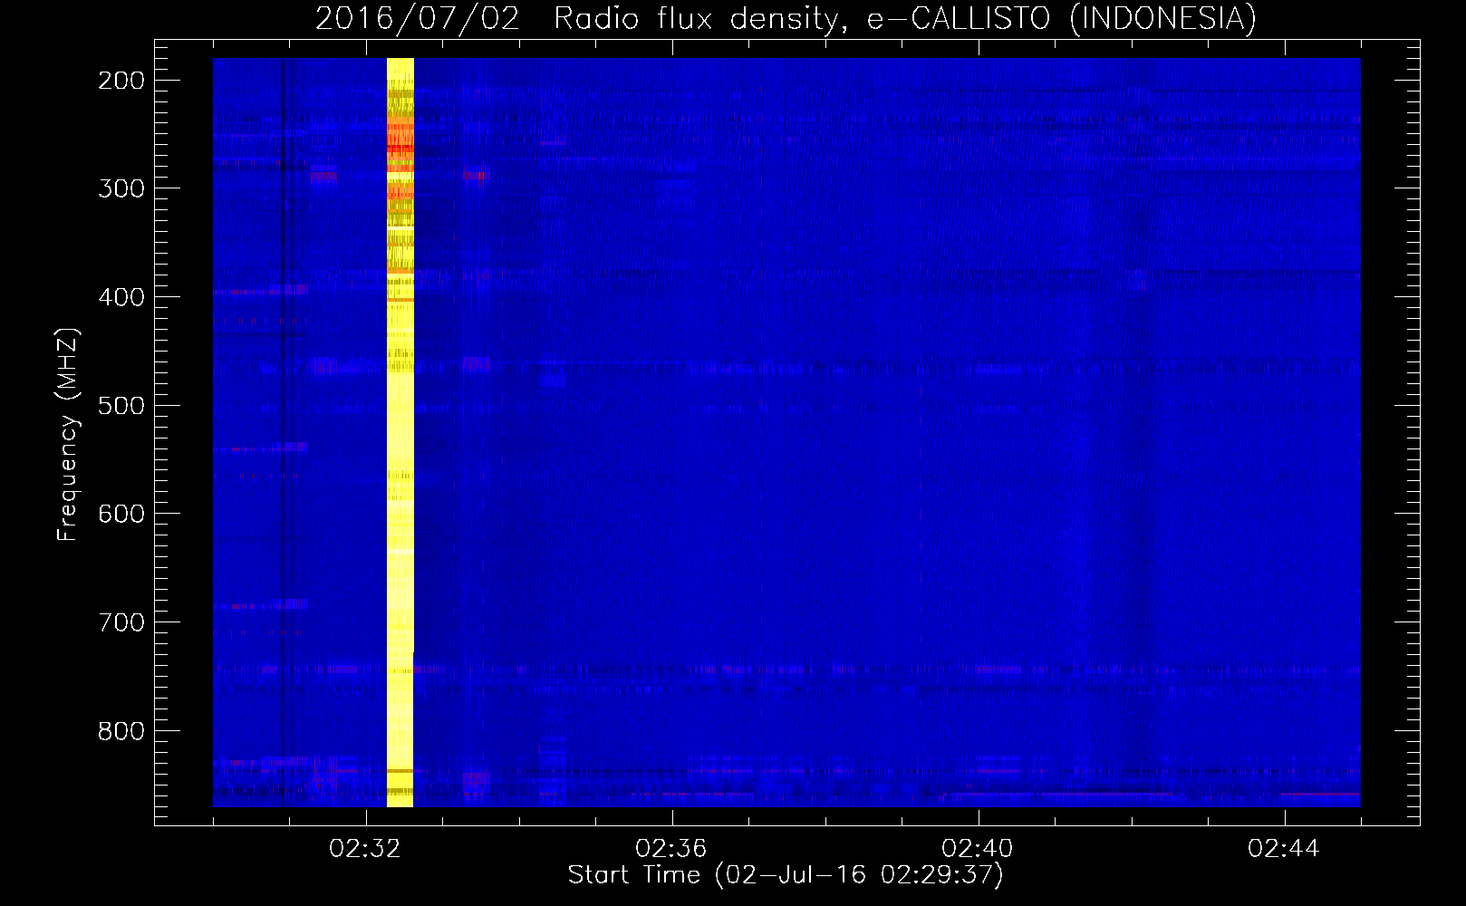Click the 02:36 time tick label

click(671, 848)
